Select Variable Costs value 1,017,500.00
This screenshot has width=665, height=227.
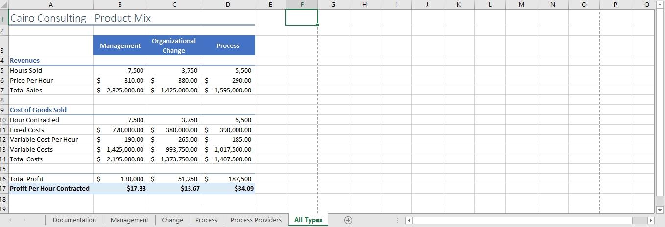click(x=228, y=149)
